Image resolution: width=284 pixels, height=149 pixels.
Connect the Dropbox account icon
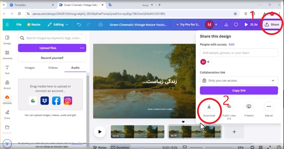45,101
